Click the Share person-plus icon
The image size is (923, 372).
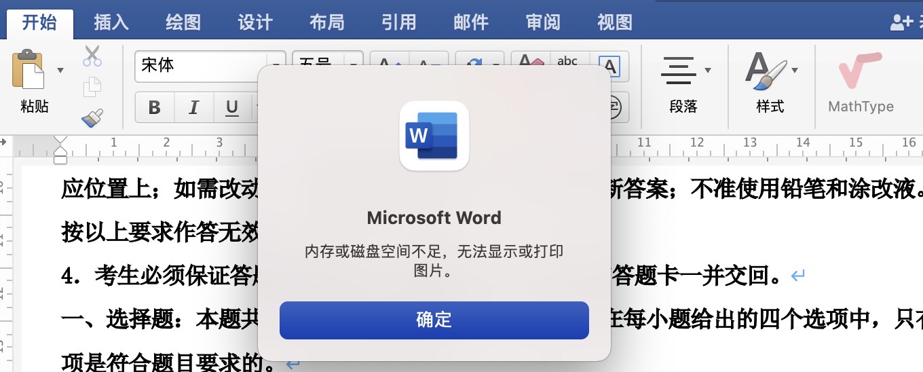pos(901,22)
